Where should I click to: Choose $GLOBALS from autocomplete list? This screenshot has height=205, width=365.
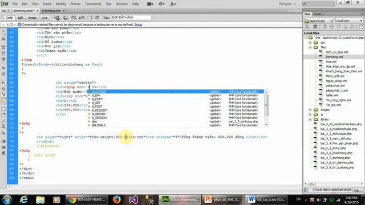tap(176, 125)
